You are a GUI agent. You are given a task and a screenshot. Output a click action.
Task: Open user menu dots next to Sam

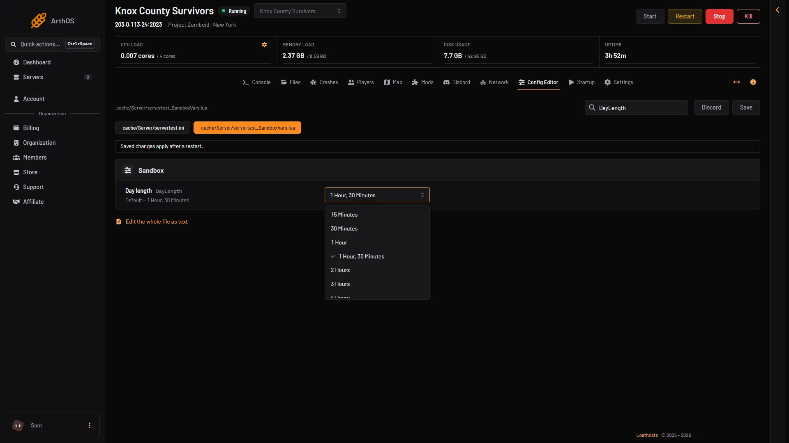point(90,425)
